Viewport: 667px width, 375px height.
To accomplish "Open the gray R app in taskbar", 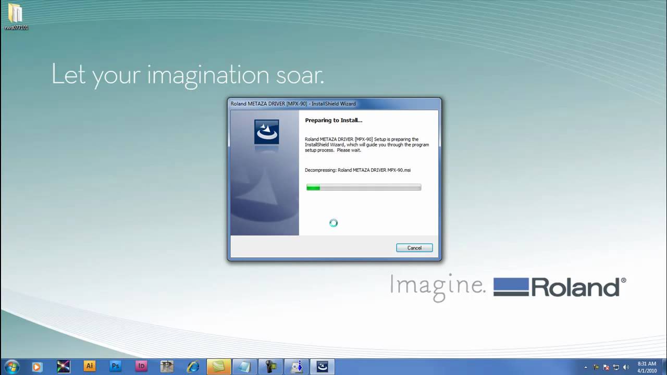I will point(167,367).
